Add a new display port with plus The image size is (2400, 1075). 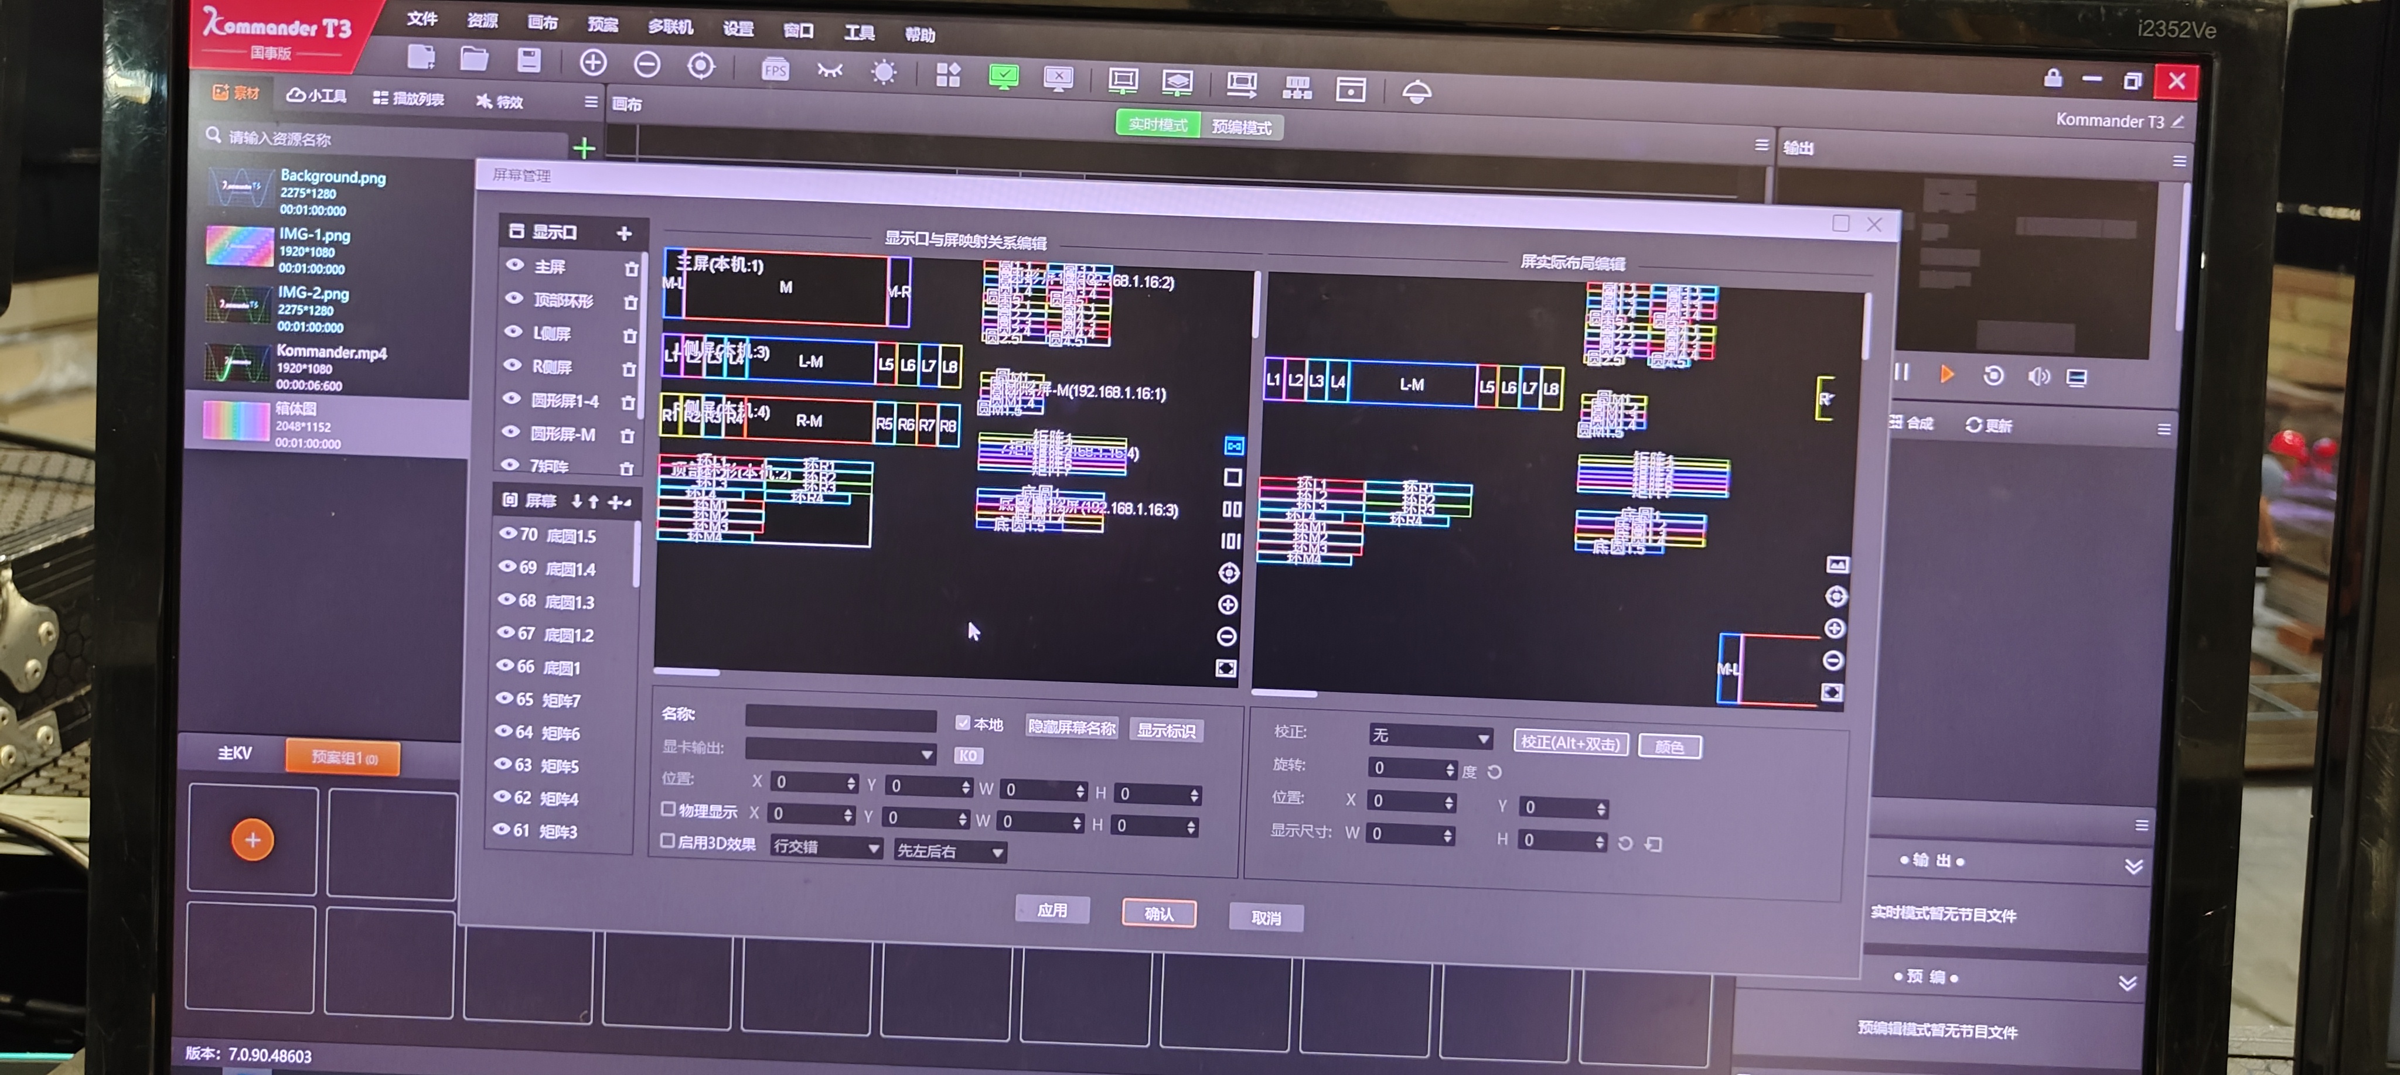(624, 232)
